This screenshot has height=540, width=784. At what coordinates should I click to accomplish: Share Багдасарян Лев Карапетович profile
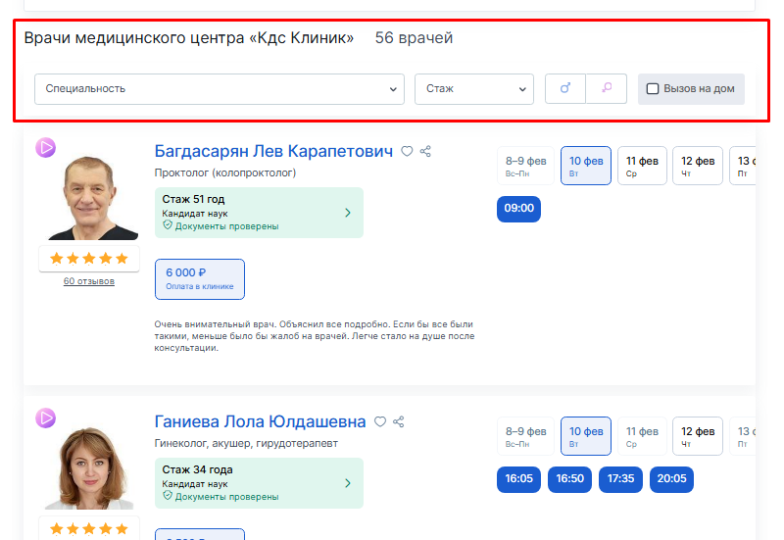(425, 151)
